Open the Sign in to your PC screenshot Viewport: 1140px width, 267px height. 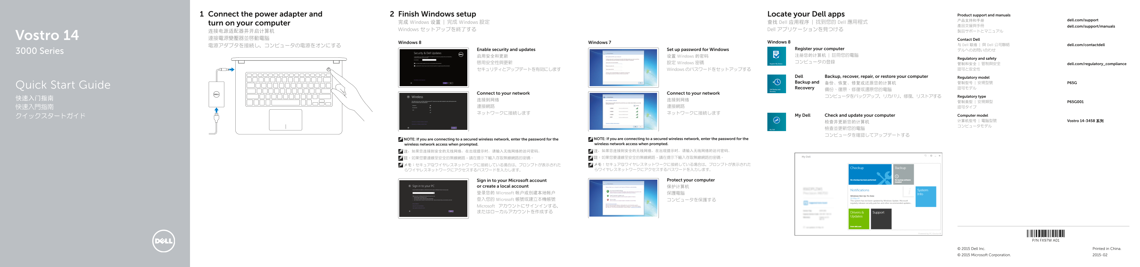[x=433, y=198]
